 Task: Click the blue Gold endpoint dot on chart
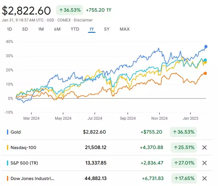click(206, 47)
